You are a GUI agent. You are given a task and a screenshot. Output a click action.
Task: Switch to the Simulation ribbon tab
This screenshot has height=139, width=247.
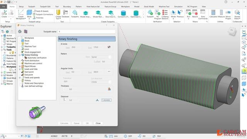178,7
